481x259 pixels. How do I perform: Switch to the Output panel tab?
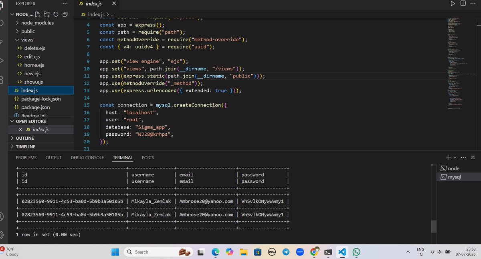pyautogui.click(x=54, y=158)
